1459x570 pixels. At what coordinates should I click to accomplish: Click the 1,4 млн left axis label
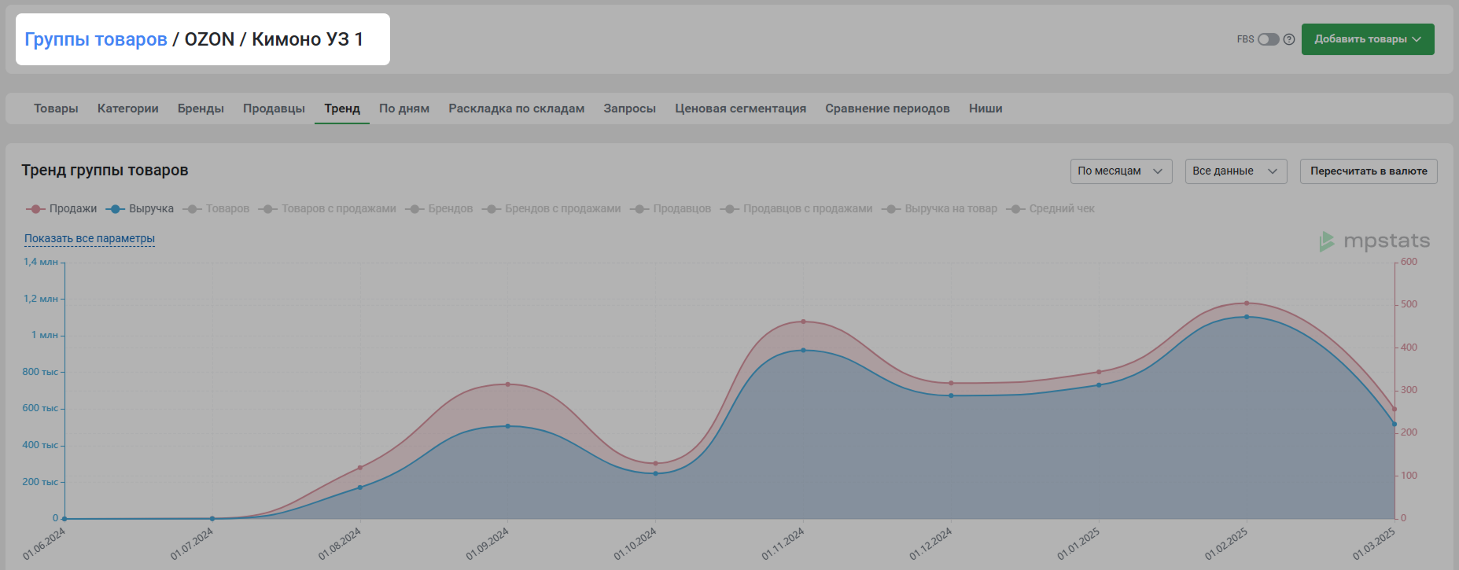click(x=41, y=262)
